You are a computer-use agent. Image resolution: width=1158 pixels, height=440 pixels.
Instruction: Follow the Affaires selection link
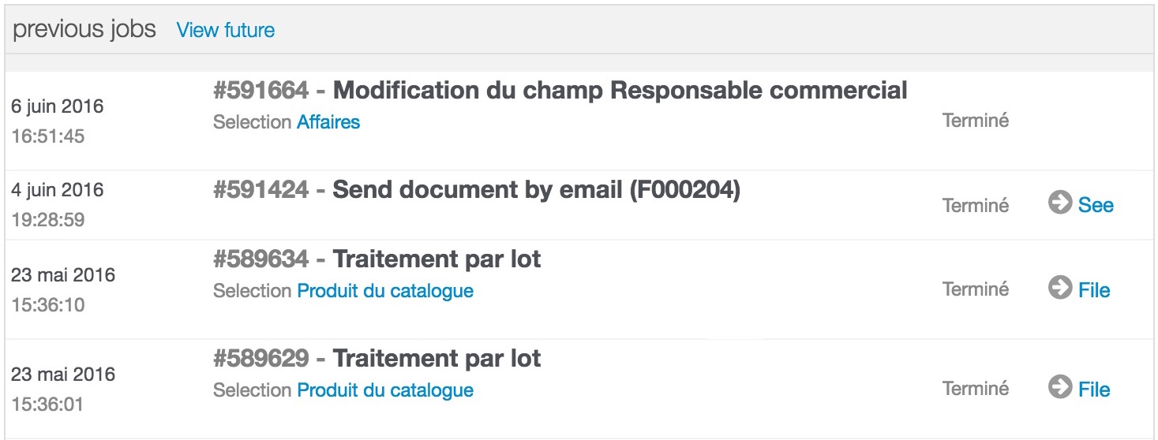328,122
